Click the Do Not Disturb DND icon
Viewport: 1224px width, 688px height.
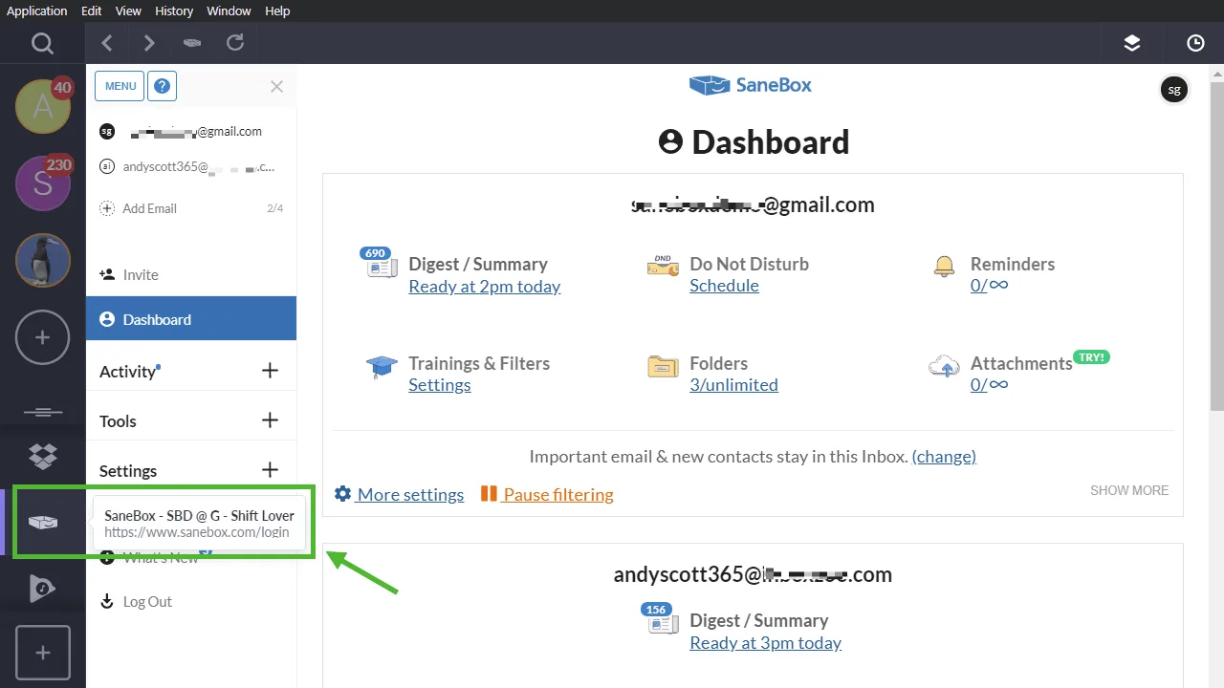point(663,266)
